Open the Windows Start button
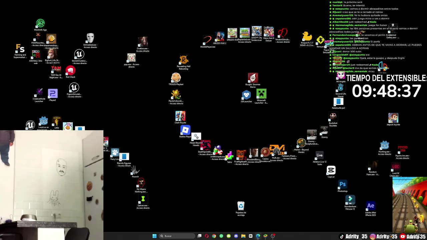The width and height of the screenshot is (427, 240). pyautogui.click(x=154, y=236)
